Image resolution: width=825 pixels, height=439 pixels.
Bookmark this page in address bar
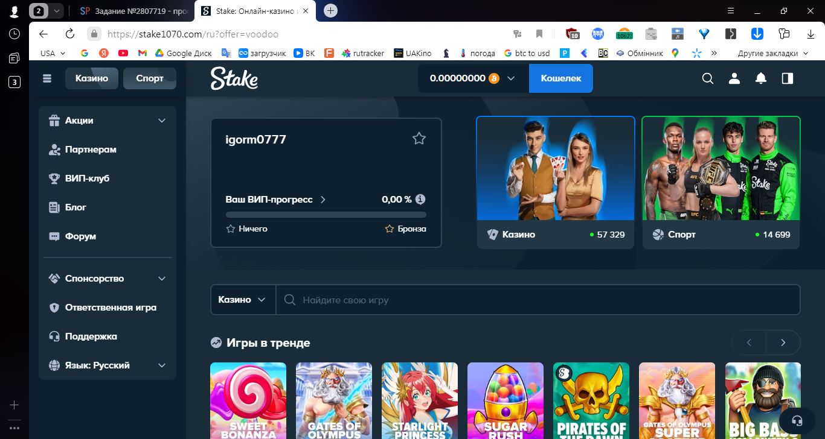[x=539, y=34]
